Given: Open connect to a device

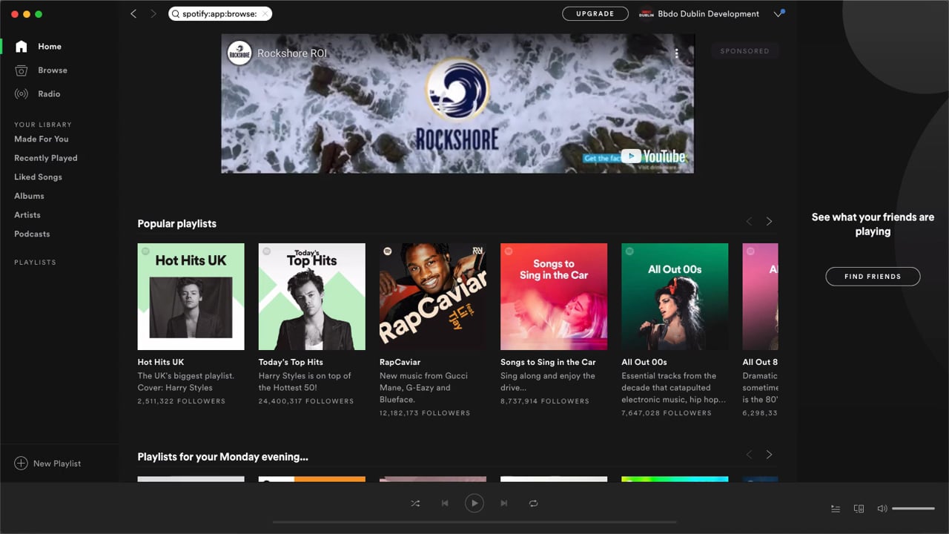Looking at the screenshot, I should (x=859, y=509).
